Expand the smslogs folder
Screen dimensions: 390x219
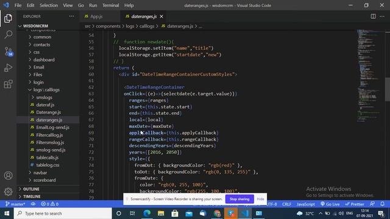click(44, 97)
